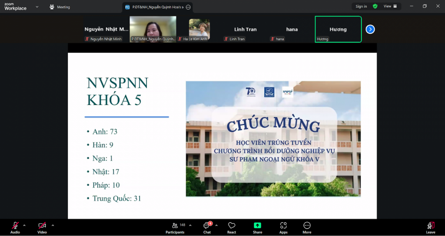The width and height of the screenshot is (445, 236).
Task: Open the Participants panel
Action: [175, 227]
